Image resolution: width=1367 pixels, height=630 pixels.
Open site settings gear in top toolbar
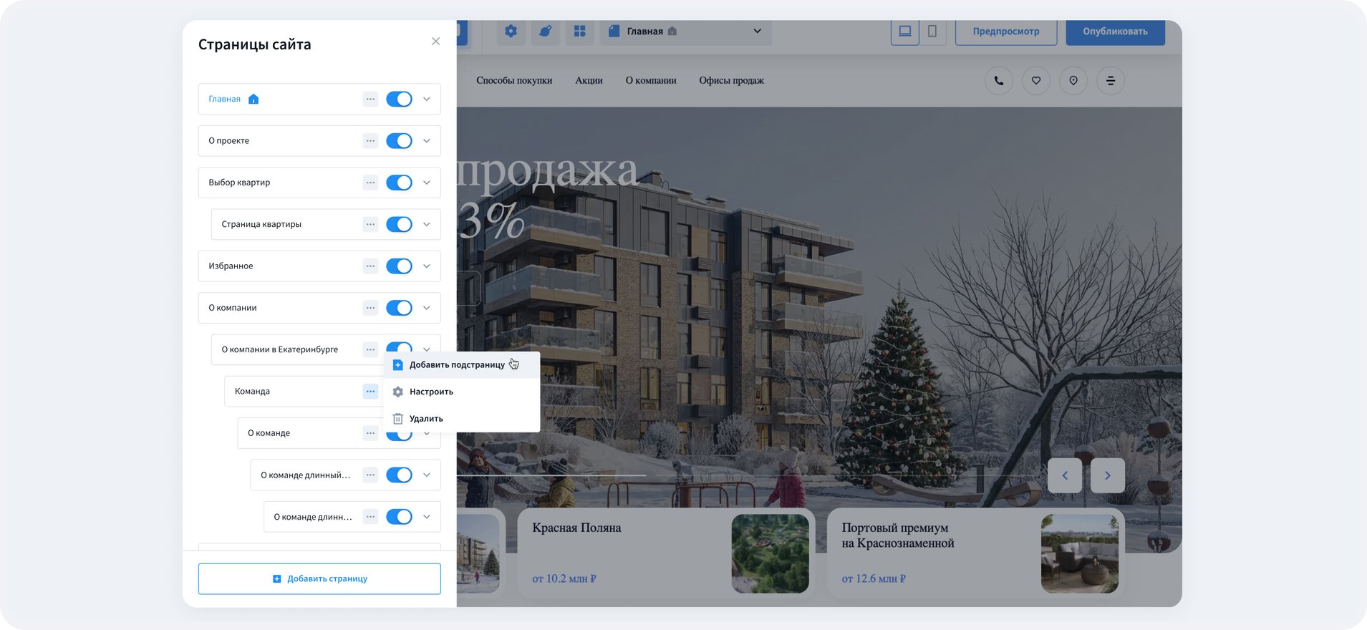(x=511, y=31)
